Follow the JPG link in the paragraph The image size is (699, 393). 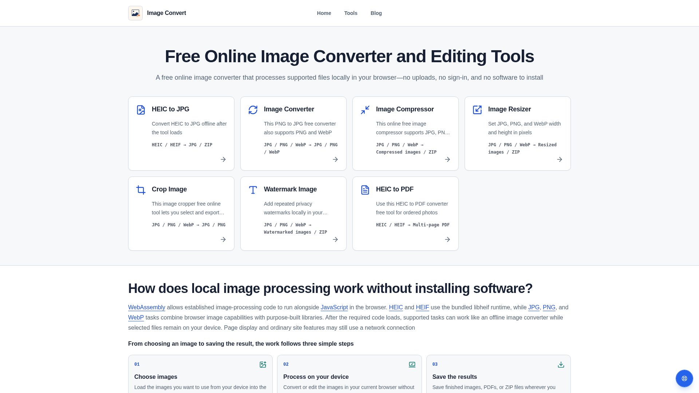pyautogui.click(x=534, y=307)
